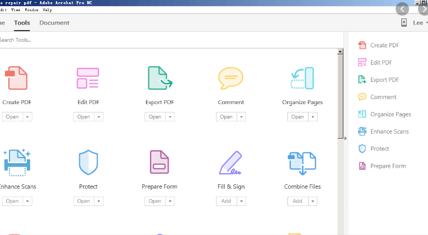Click the Prepare Form label in right sidebar
Viewport: 428px width, 235px height.
[x=388, y=166]
